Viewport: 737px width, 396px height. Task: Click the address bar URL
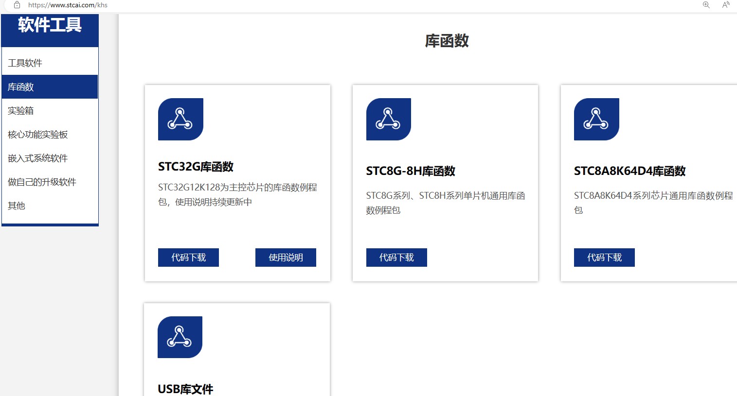pos(68,5)
